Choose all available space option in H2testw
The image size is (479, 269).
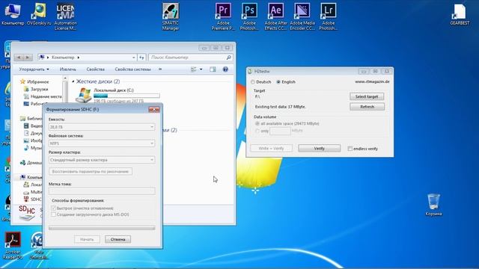pyautogui.click(x=257, y=123)
